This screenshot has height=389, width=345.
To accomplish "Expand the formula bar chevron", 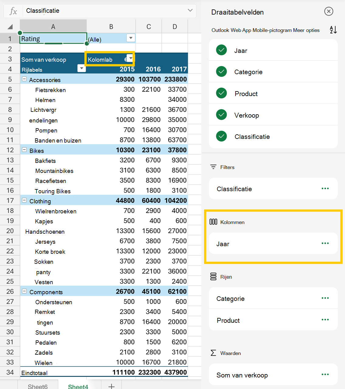I will coord(190,10).
